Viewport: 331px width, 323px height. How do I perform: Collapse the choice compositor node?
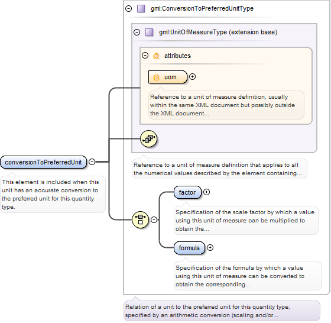click(154, 220)
